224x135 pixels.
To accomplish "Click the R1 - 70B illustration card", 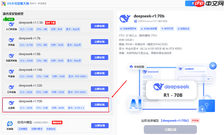I will pos(171,90).
